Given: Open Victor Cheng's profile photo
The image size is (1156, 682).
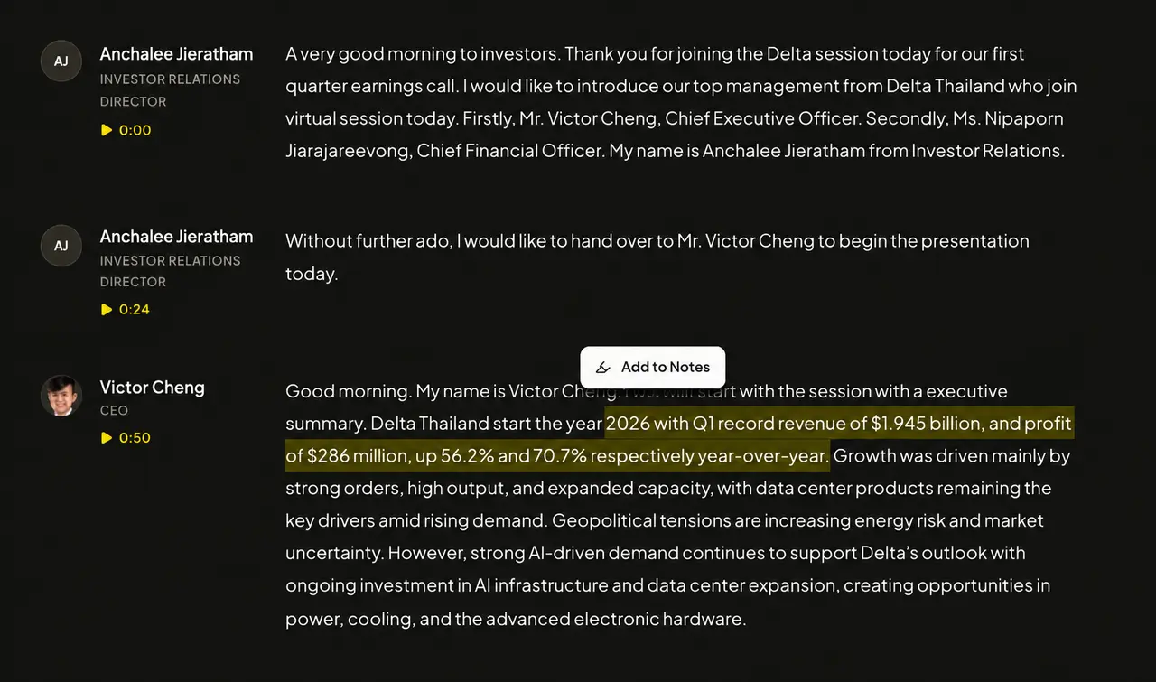Looking at the screenshot, I should click(61, 397).
